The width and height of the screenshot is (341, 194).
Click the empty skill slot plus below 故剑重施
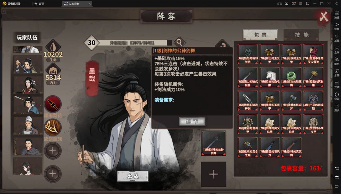coord(53,151)
